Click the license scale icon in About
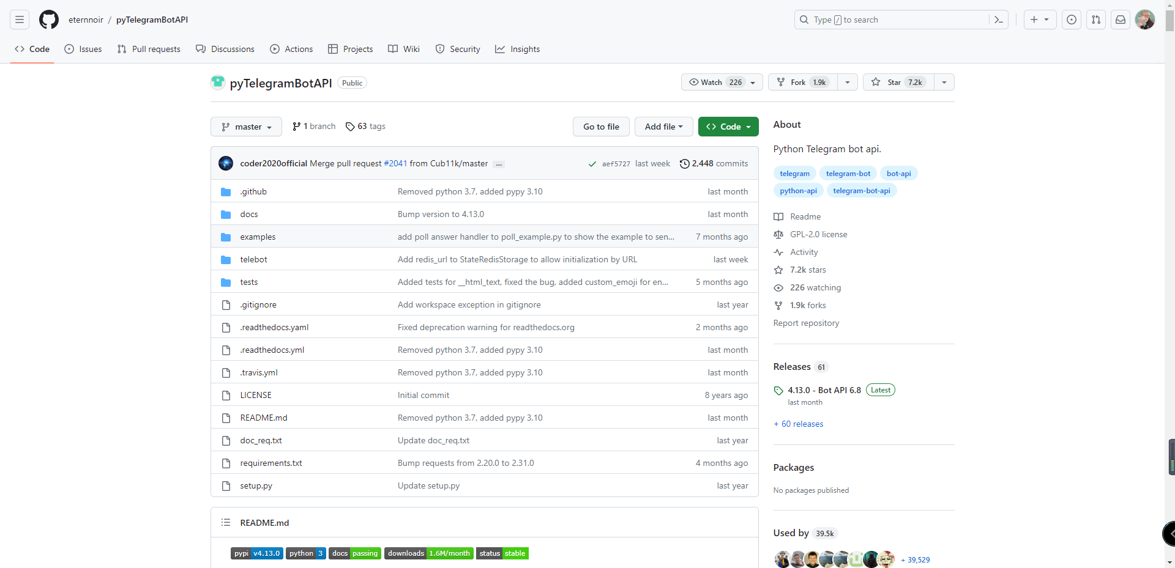The width and height of the screenshot is (1175, 568). pos(778,235)
